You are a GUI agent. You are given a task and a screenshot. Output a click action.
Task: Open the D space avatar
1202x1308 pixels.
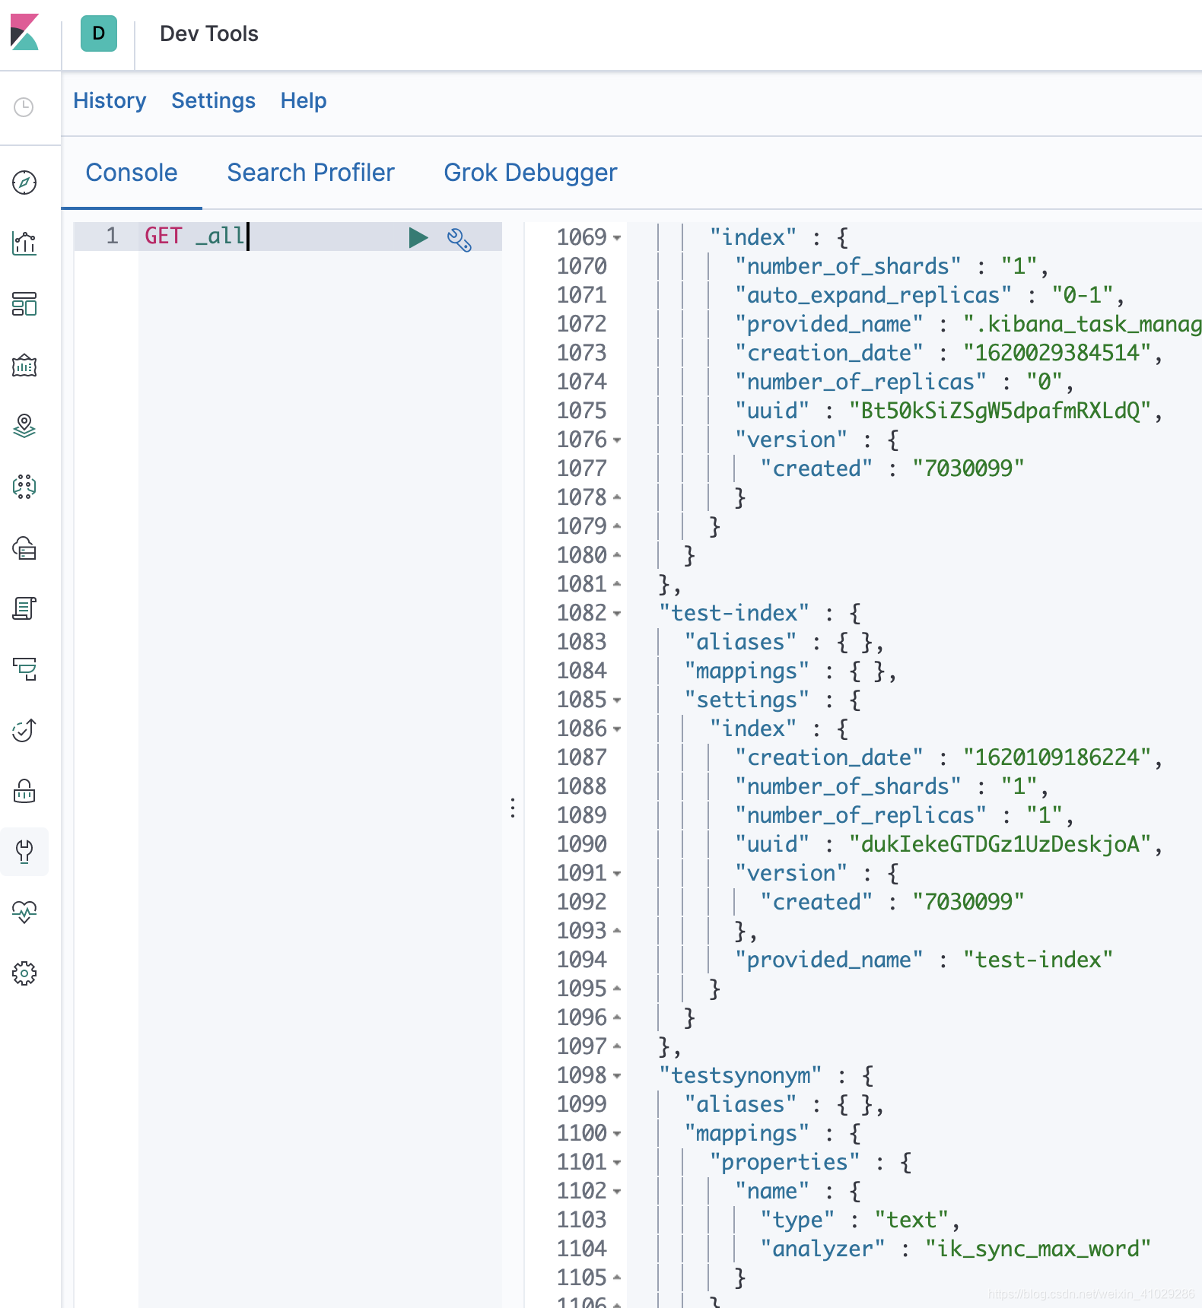pos(99,33)
